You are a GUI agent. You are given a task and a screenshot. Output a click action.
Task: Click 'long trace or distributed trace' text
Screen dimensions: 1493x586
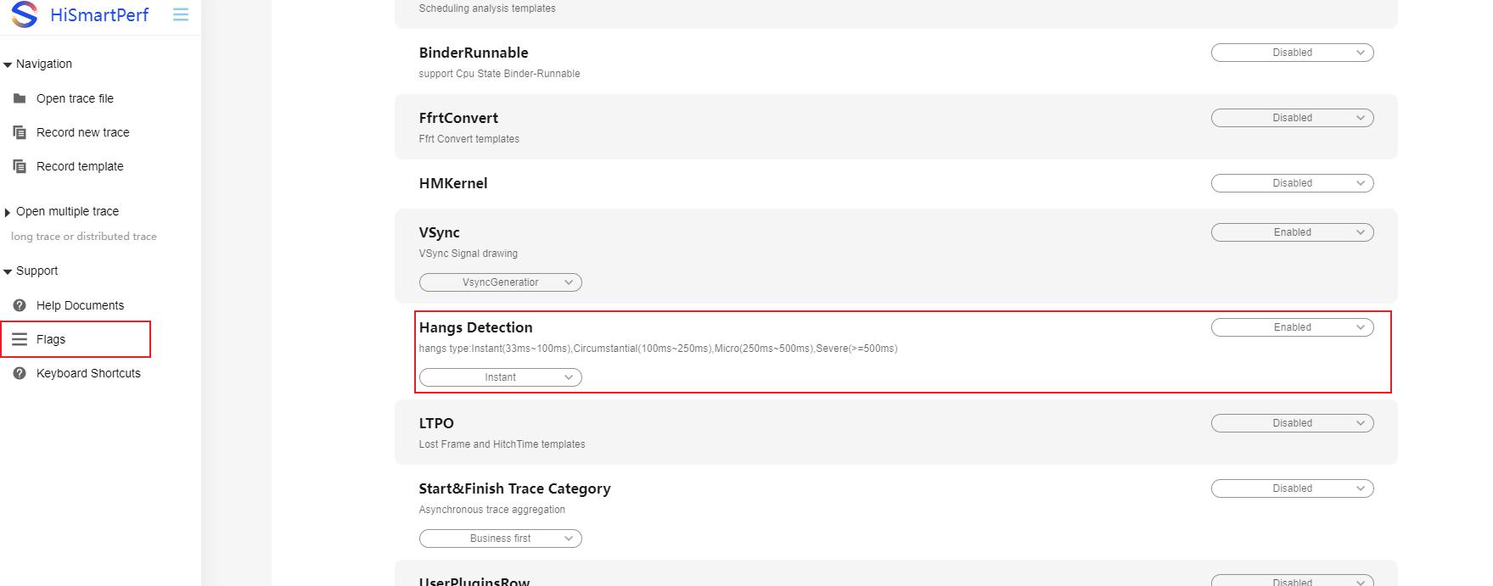84,237
